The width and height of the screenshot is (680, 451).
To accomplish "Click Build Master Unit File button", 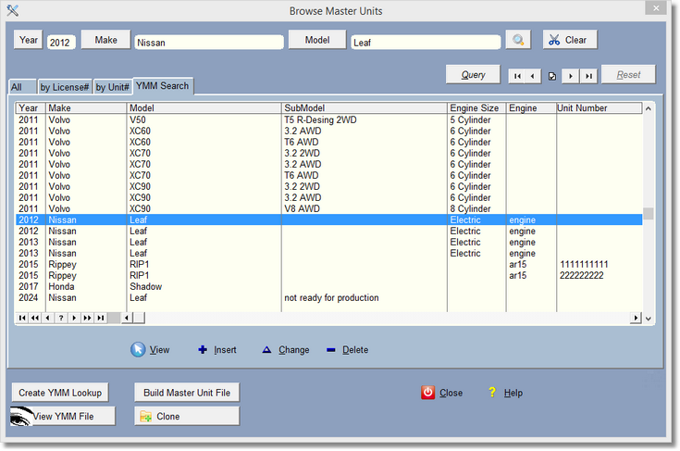I will point(186,393).
